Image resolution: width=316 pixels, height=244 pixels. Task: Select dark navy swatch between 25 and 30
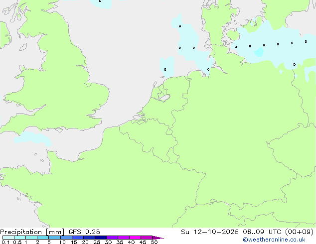pyautogui.click(x=101, y=238)
